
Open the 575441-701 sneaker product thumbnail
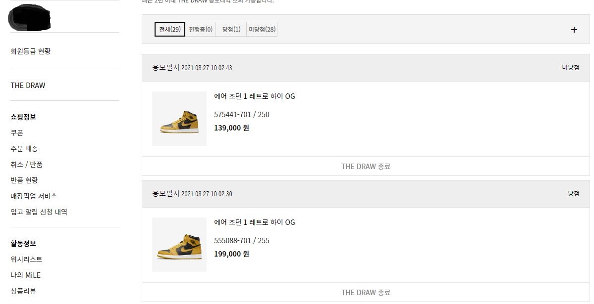pos(179,119)
